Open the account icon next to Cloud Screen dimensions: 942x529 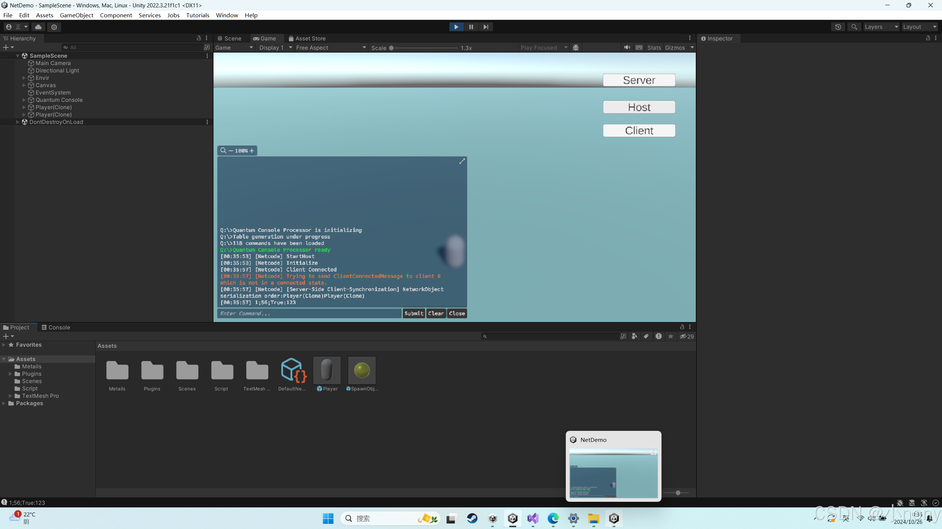(x=8, y=27)
